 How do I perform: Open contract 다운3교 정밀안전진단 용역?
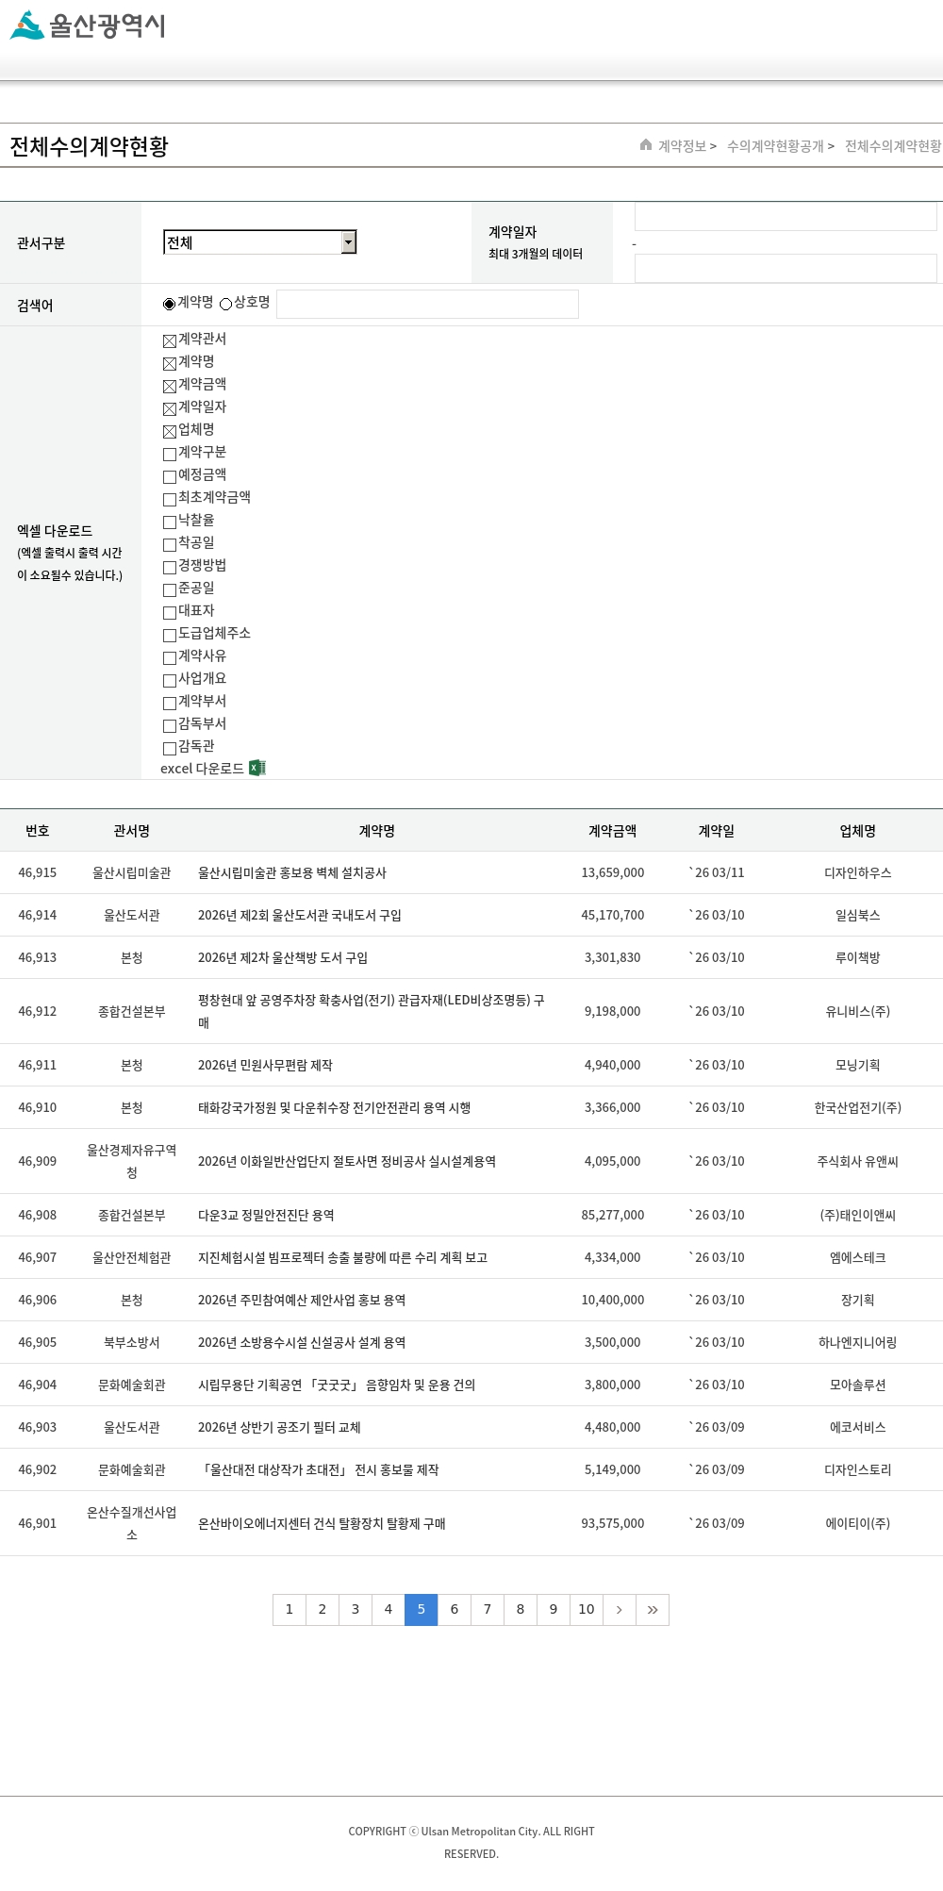pyautogui.click(x=266, y=1216)
